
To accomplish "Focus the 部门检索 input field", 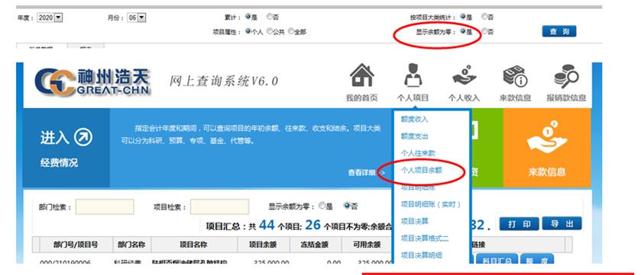I will (105, 206).
